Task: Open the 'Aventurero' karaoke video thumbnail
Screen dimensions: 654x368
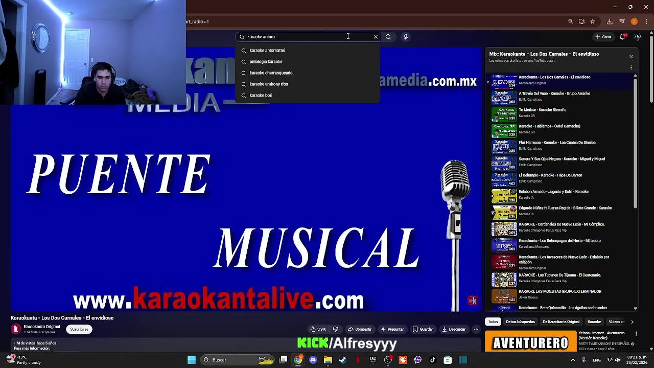Action: 530,341
